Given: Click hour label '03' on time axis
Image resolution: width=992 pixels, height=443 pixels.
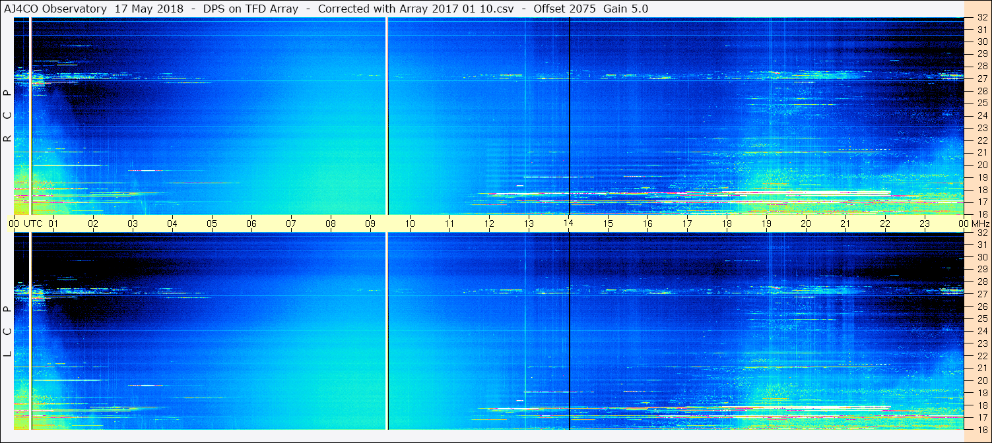Looking at the screenshot, I should 133,223.
